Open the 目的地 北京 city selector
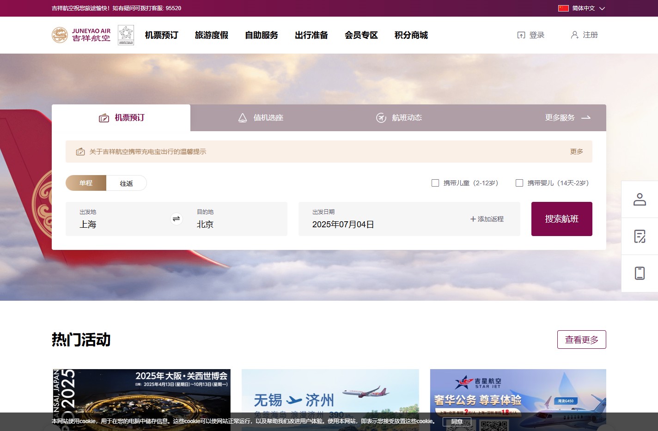658x431 pixels. [x=235, y=219]
